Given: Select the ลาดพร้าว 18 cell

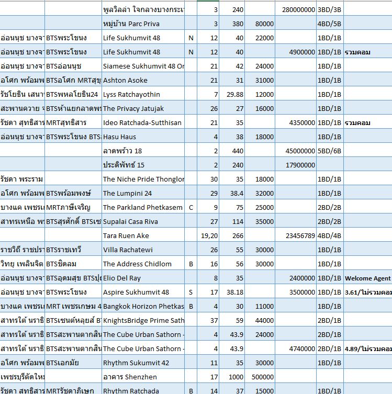Looking at the screenshot, I should (x=143, y=151).
